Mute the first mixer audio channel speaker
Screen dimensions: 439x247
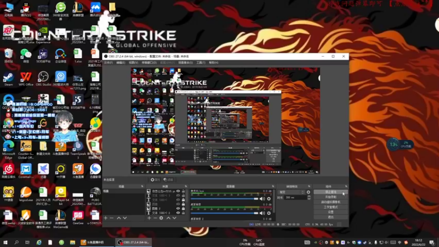(262, 199)
